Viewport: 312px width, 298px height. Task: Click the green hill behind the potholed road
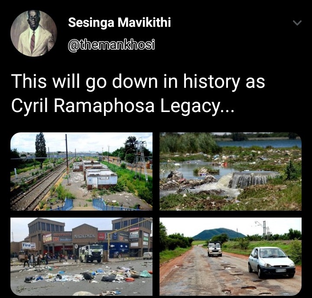point(218,234)
